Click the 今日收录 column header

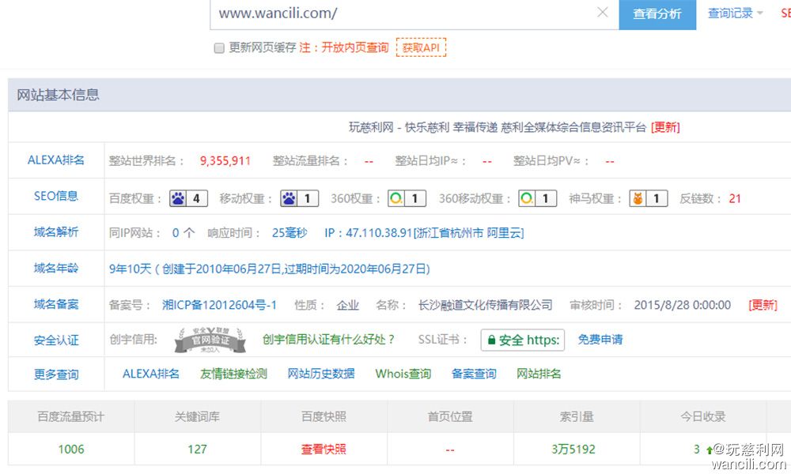coord(702,416)
